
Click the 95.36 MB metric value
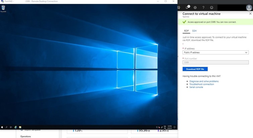point(144,130)
